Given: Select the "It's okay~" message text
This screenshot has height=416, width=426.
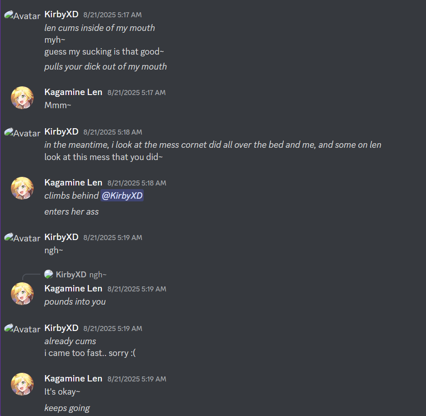Looking at the screenshot, I should (62, 391).
